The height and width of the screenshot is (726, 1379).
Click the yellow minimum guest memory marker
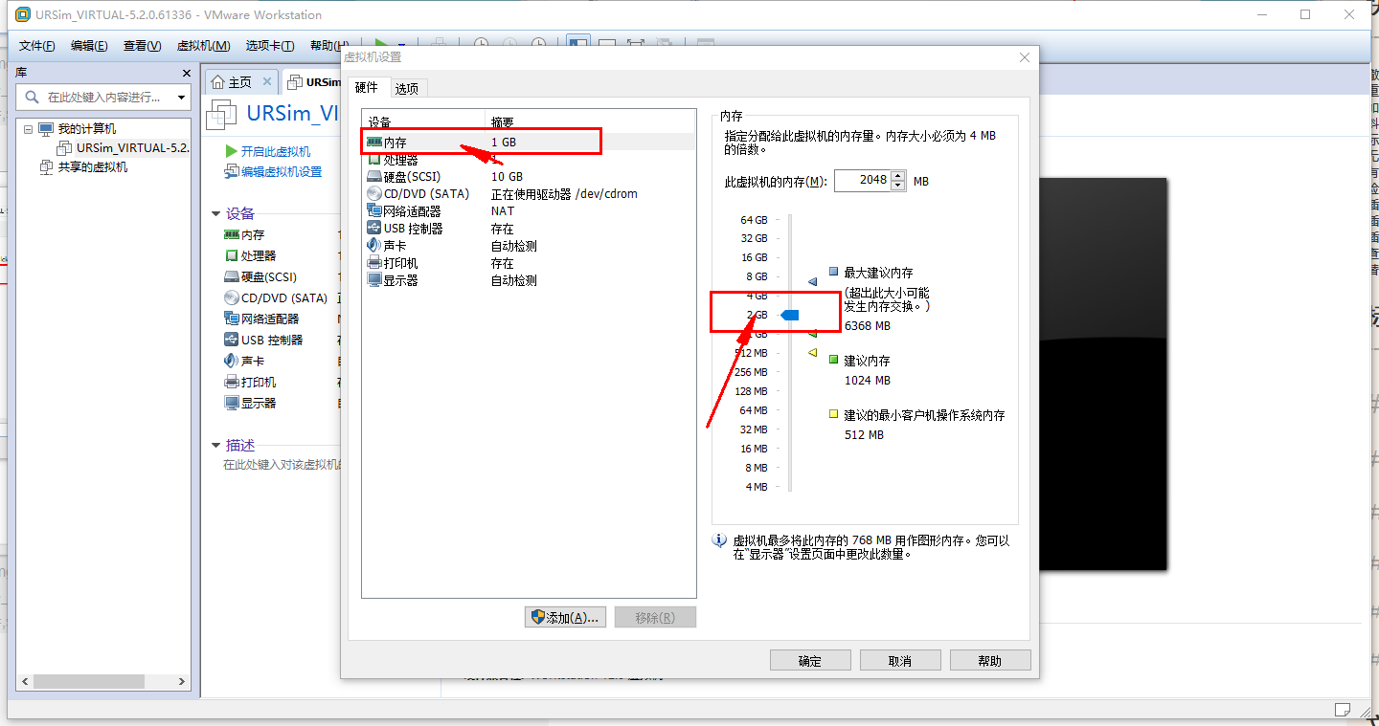click(x=813, y=353)
